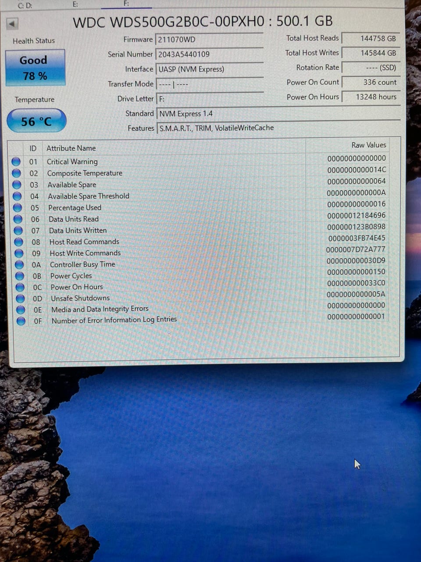Select the Available Spare Threshold attribute name
The height and width of the screenshot is (562, 421).
pos(89,196)
